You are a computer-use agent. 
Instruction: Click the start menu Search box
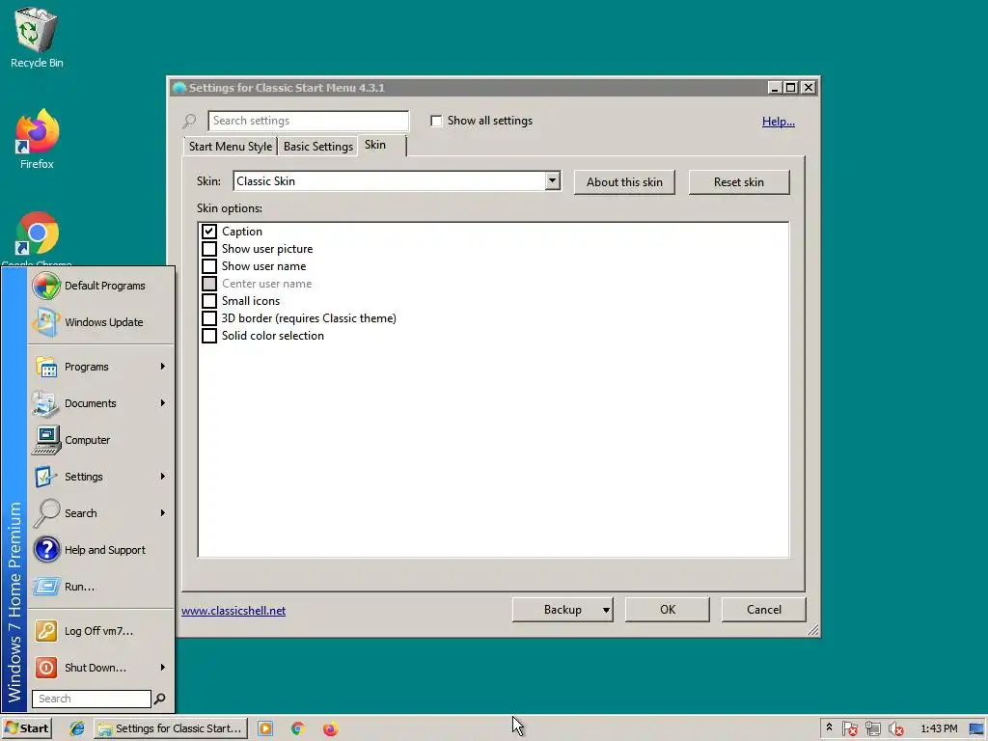92,699
